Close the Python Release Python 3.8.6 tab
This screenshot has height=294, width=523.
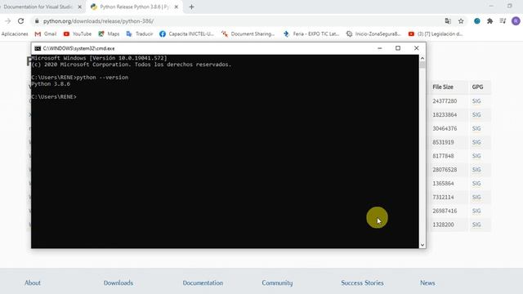177,7
